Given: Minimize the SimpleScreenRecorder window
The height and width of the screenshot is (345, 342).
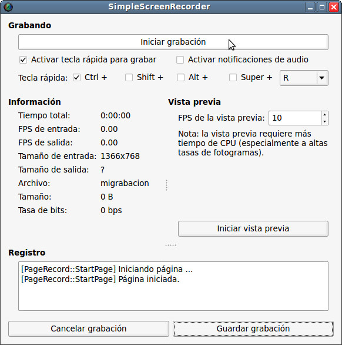Looking at the screenshot, I should point(310,7).
